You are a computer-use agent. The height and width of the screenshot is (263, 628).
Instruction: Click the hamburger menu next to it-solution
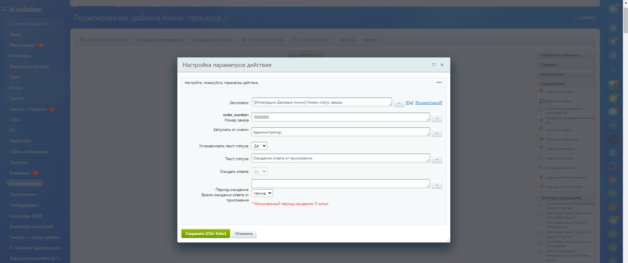point(5,9)
